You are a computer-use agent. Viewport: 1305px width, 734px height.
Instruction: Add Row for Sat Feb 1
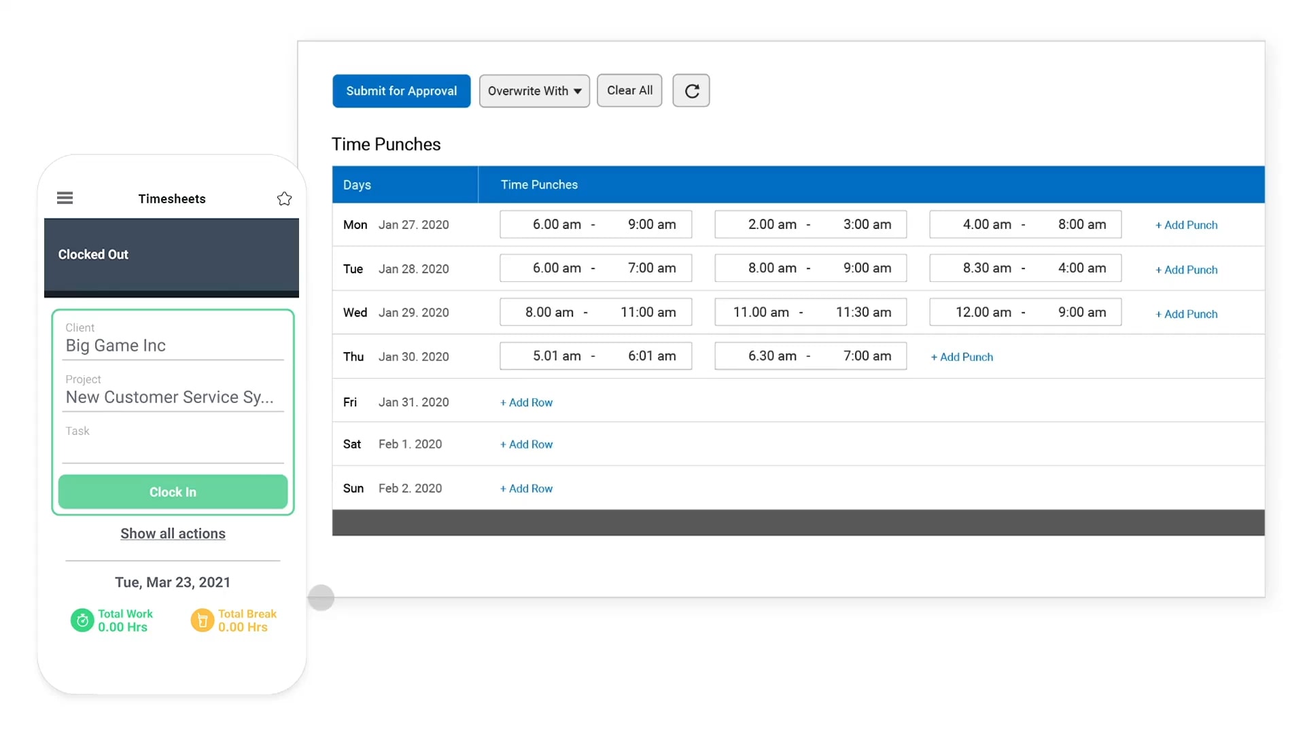pyautogui.click(x=527, y=444)
